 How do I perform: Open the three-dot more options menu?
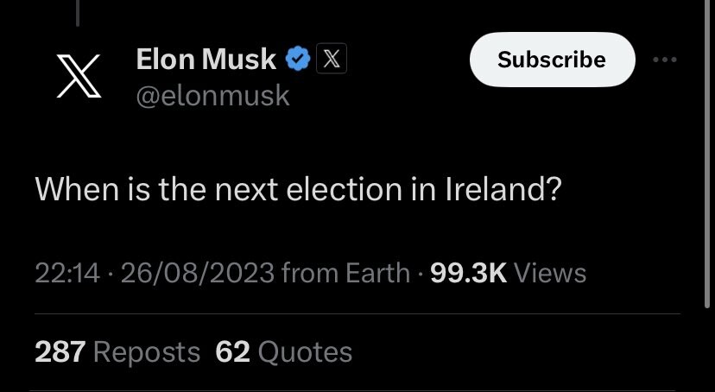pos(664,60)
